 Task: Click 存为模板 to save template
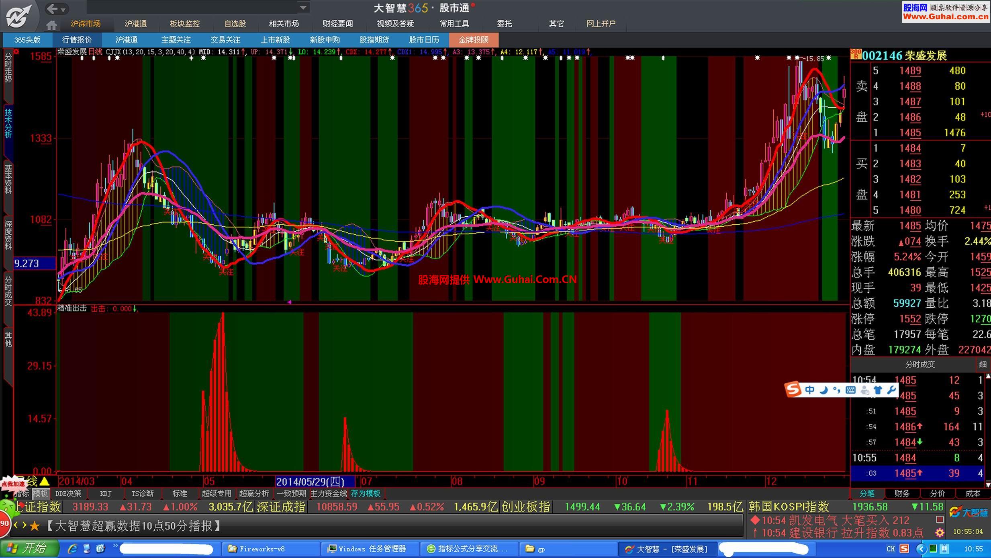(366, 493)
